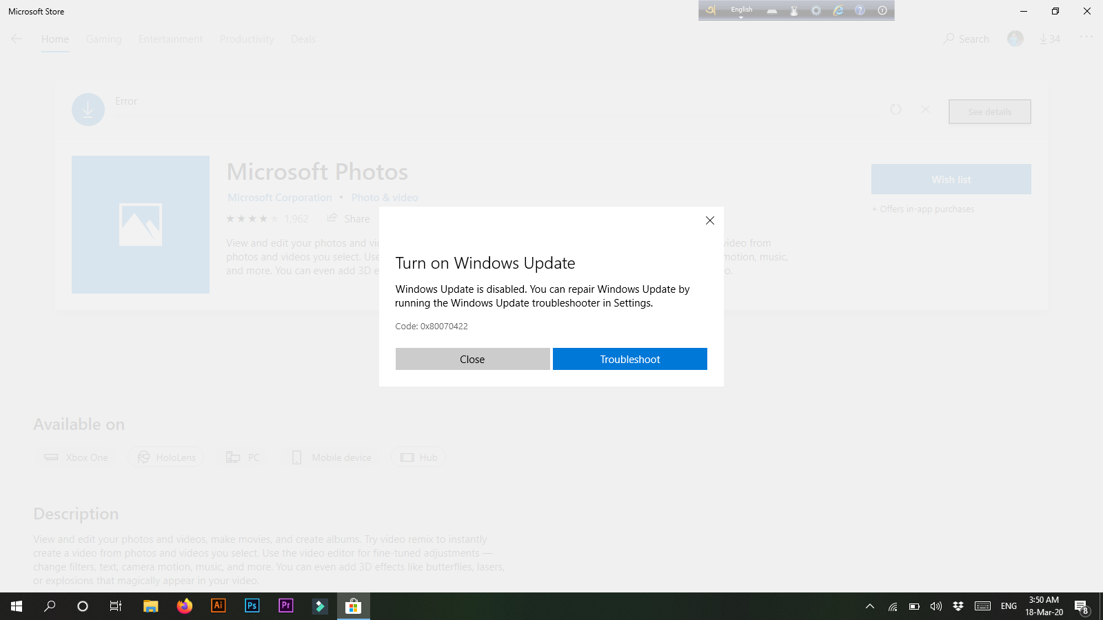Screen dimensions: 1103x620
Task: Launch Photoshop from taskbar
Action: pos(252,606)
